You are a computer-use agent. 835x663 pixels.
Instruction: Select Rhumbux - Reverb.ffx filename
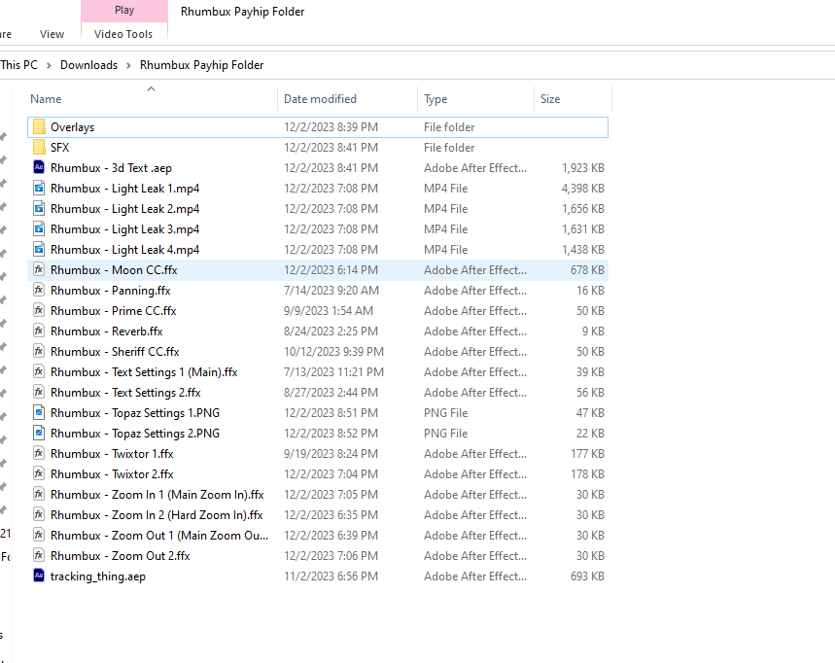coord(107,331)
